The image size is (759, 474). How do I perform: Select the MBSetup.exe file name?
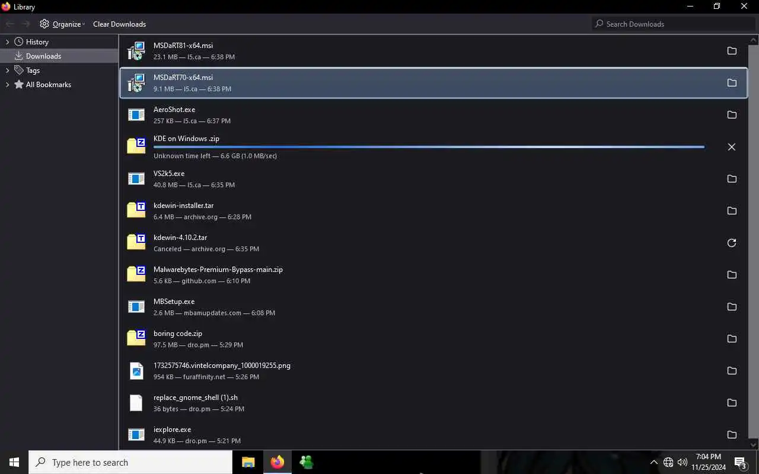coord(174,302)
